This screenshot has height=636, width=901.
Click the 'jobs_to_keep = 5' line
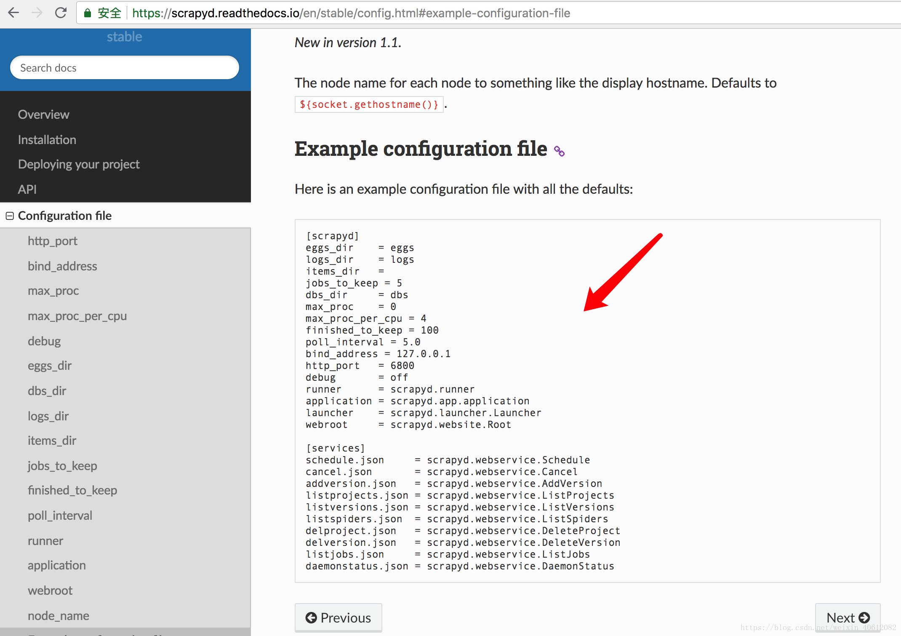click(x=354, y=283)
